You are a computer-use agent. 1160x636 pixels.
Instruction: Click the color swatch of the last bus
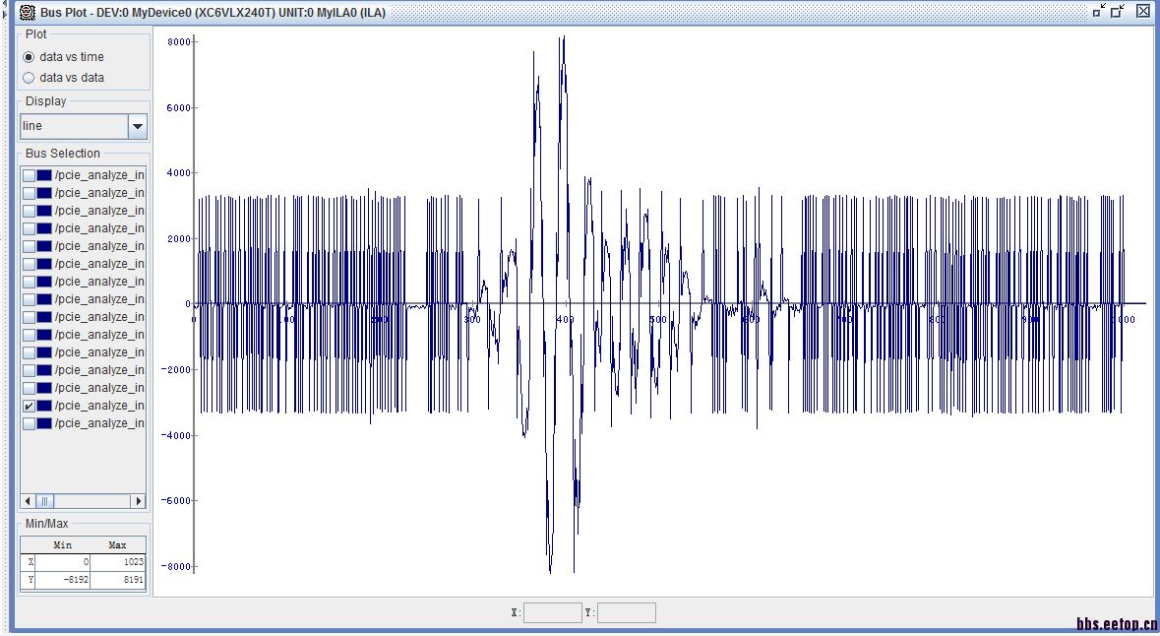pyautogui.click(x=44, y=423)
